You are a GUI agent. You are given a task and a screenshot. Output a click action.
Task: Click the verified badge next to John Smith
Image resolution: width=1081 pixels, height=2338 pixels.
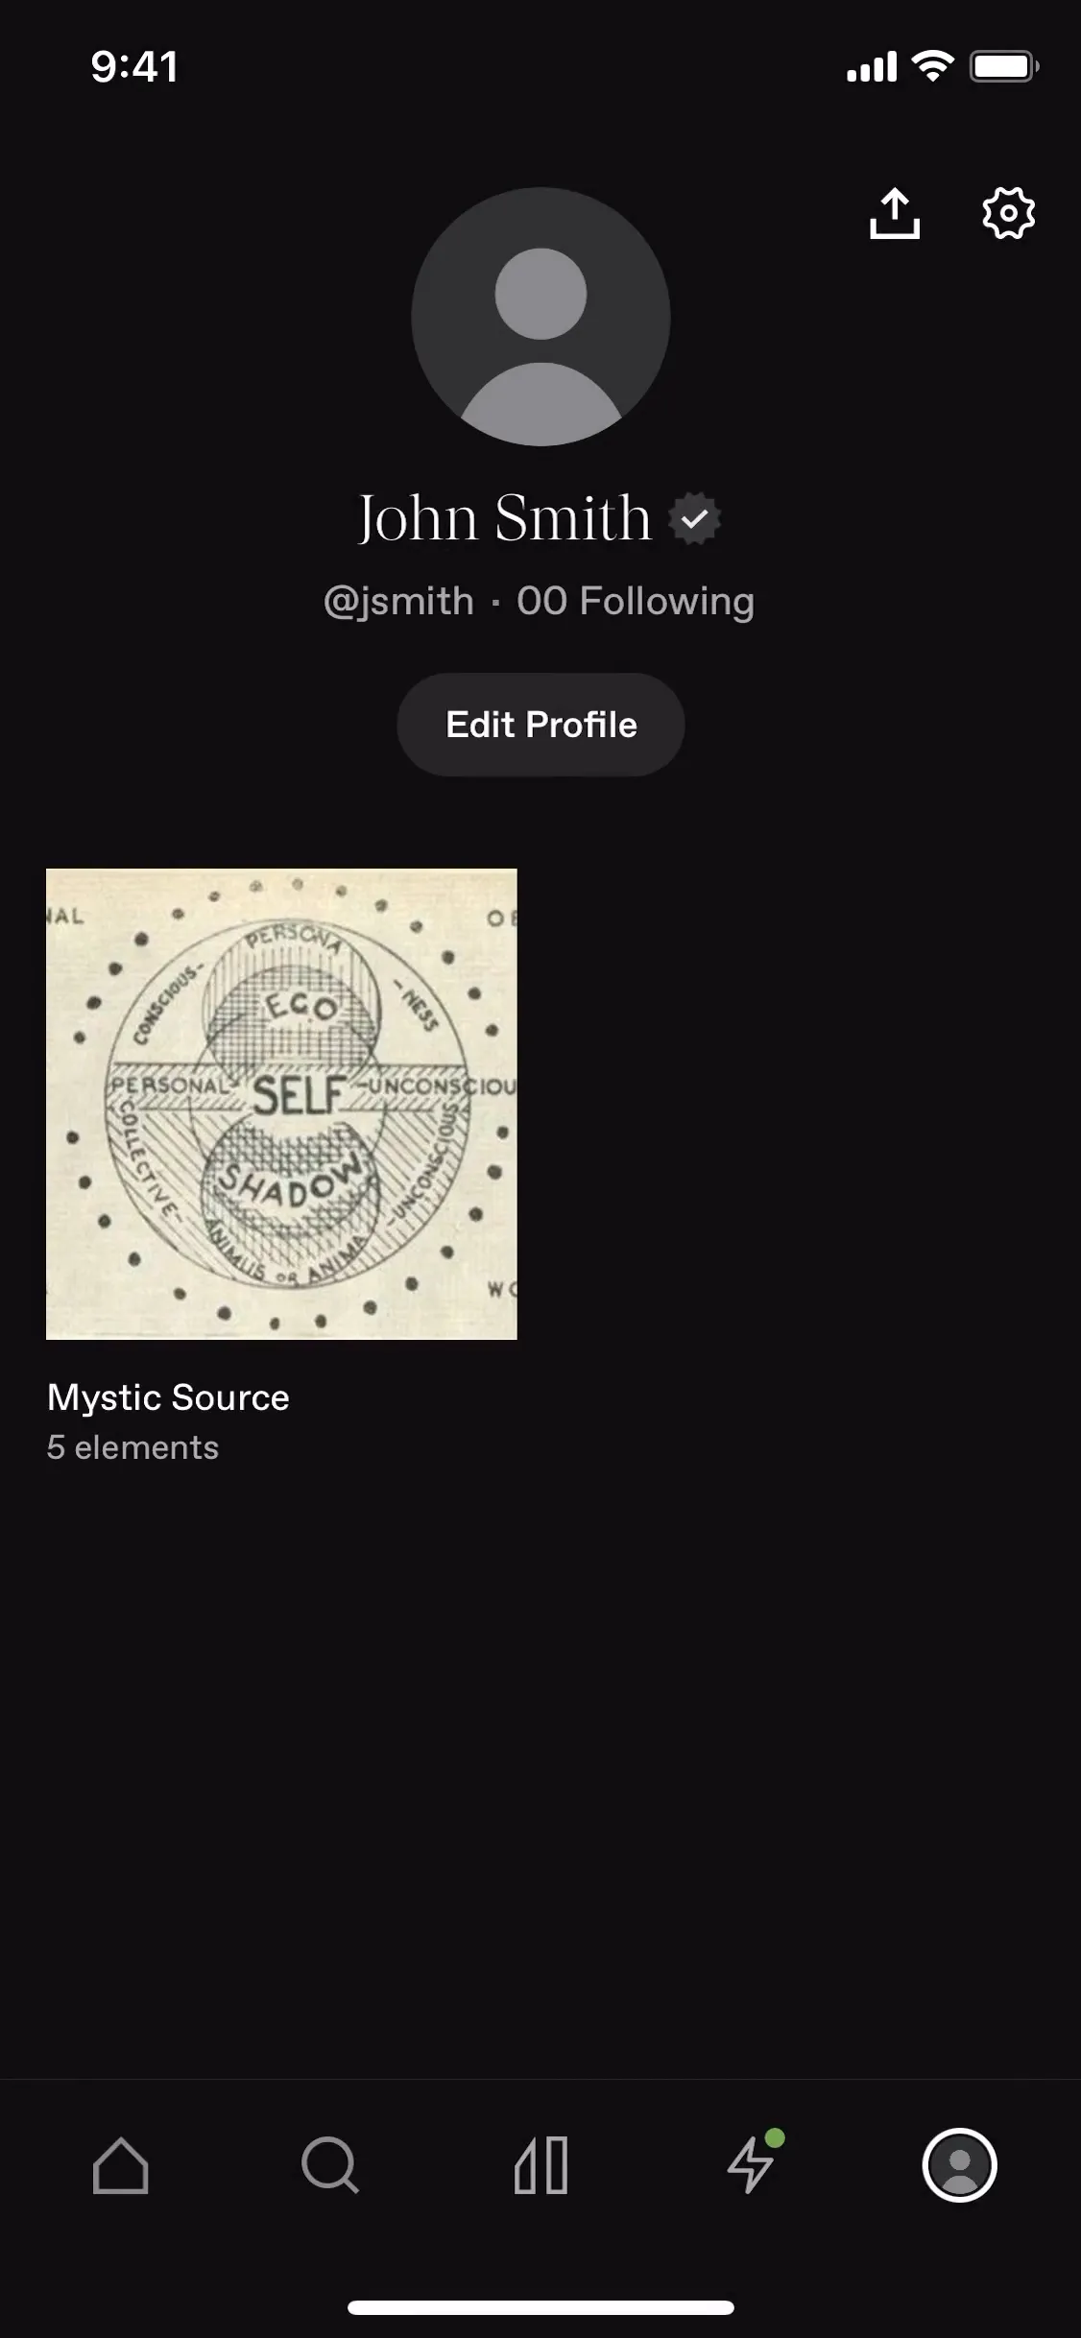(694, 519)
